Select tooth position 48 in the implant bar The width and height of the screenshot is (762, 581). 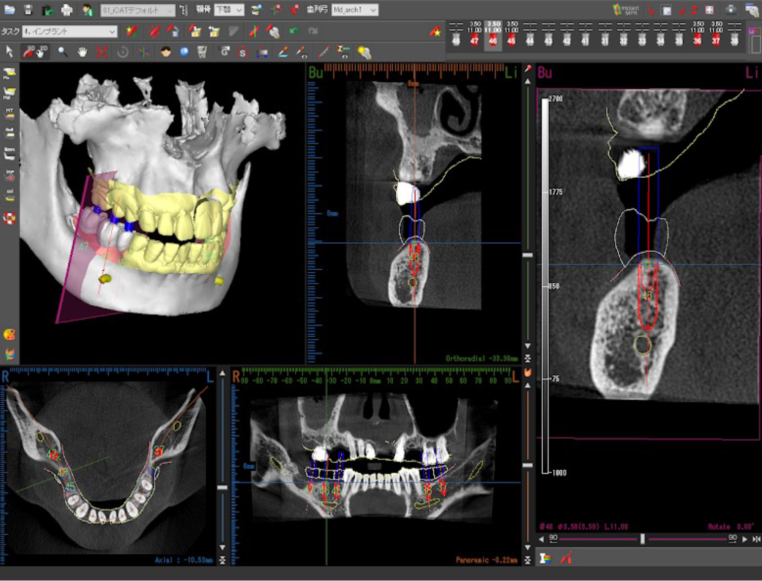[456, 35]
